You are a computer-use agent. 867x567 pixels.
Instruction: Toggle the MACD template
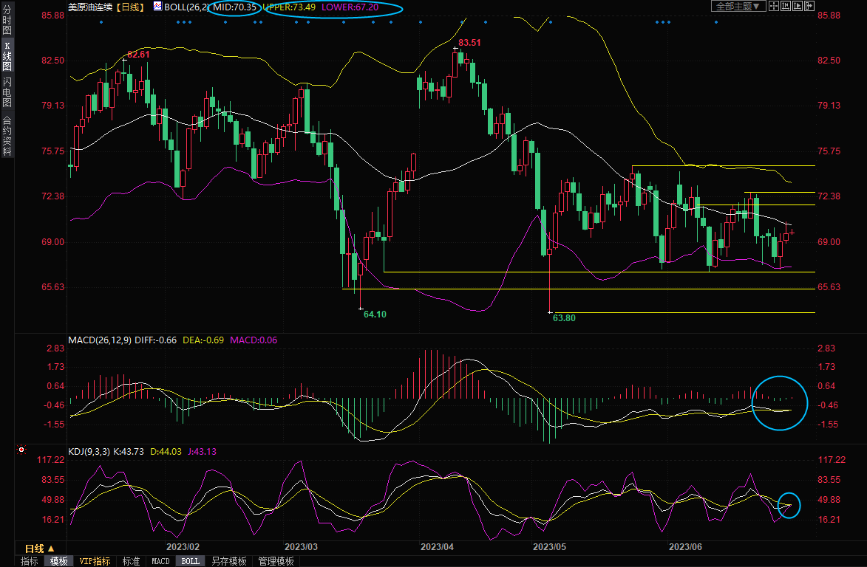(160, 561)
